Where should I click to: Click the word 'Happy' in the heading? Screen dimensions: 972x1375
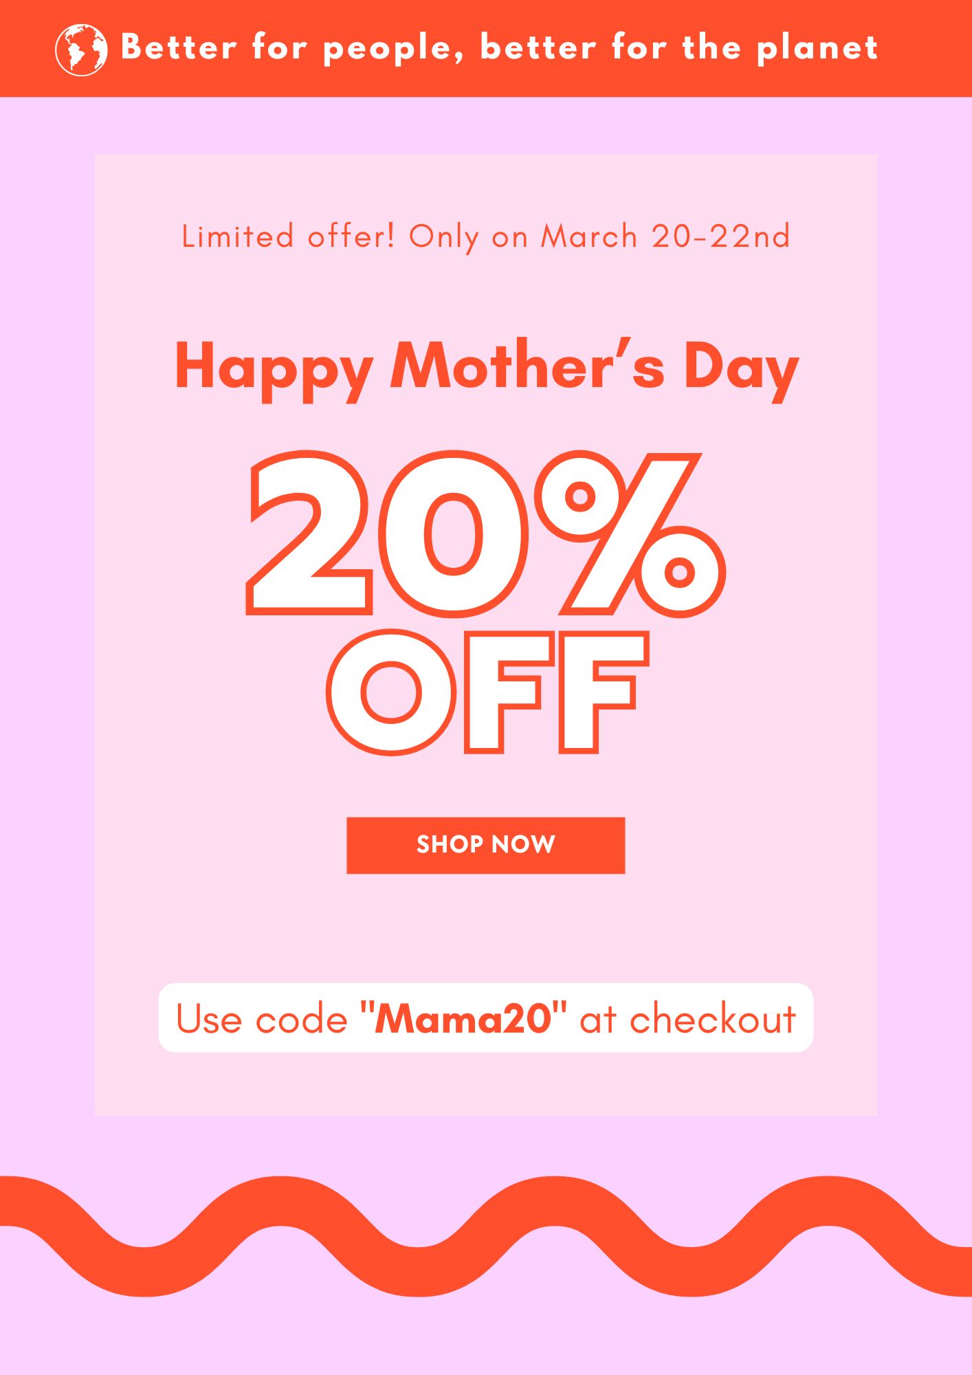click(274, 371)
